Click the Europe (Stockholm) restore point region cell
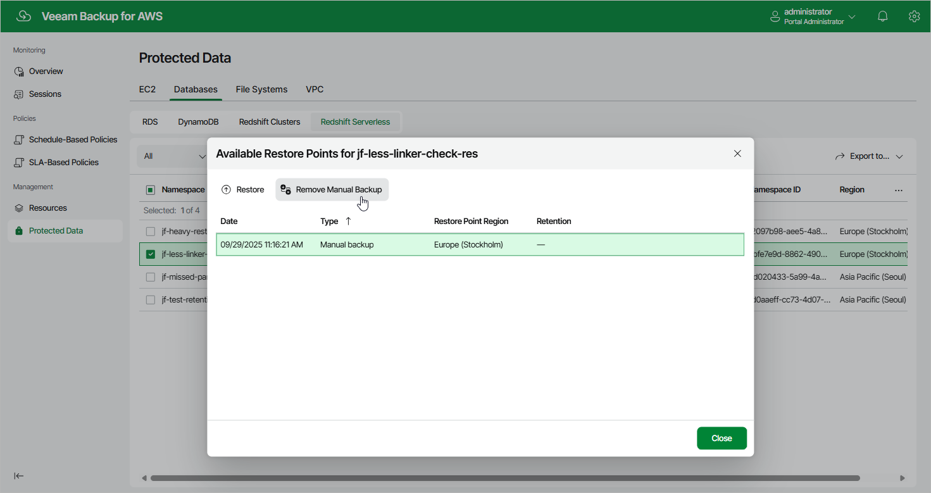The width and height of the screenshot is (931, 493). pyautogui.click(x=468, y=245)
